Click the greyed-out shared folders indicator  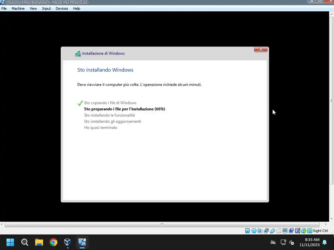pyautogui.click(x=279, y=231)
